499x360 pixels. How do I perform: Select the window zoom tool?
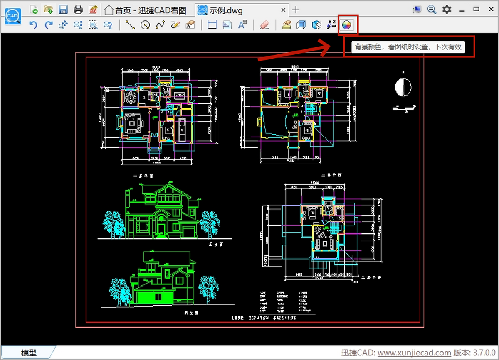click(93, 25)
